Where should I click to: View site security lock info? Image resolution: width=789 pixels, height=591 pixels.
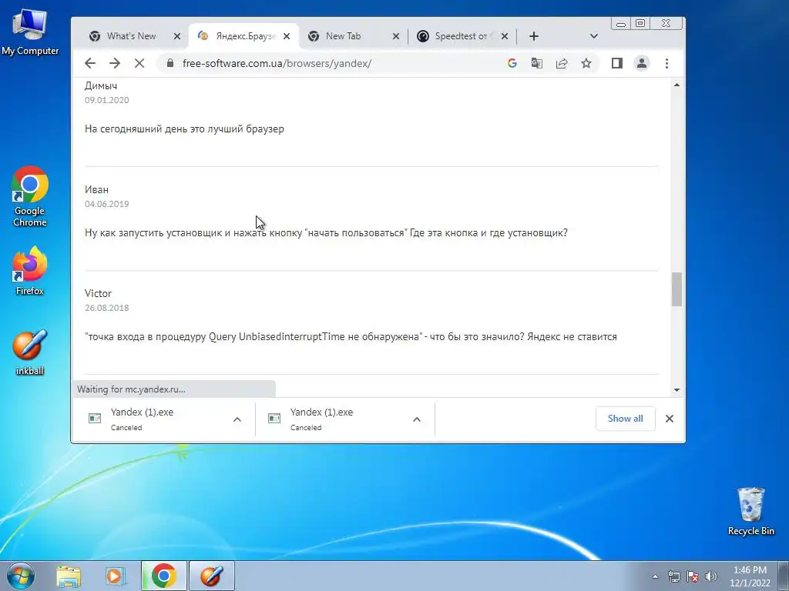(x=170, y=63)
